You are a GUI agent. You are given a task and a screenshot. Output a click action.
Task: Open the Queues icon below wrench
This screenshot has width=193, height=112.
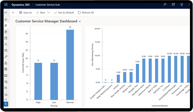click(6, 63)
